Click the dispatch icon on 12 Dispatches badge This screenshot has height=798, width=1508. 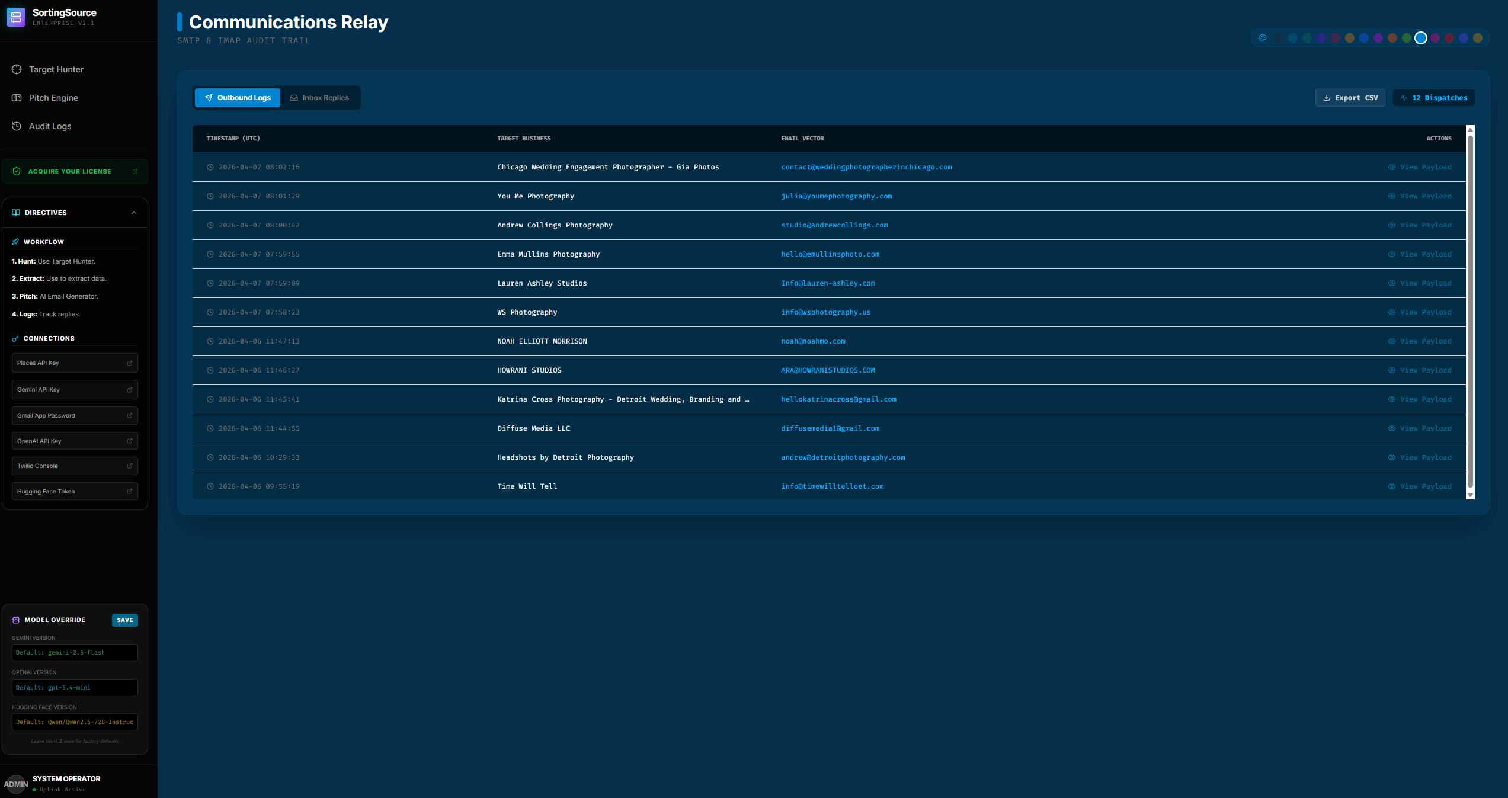coord(1404,97)
